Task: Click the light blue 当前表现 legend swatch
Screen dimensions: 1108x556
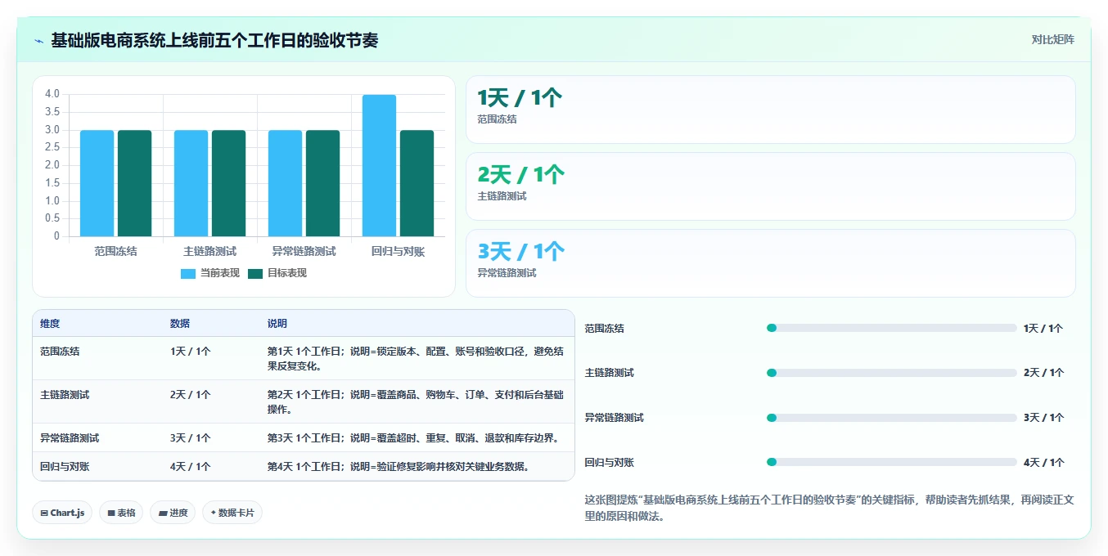Action: (x=188, y=274)
